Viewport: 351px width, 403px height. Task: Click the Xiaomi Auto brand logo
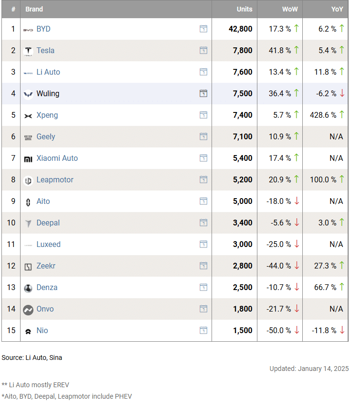28,159
